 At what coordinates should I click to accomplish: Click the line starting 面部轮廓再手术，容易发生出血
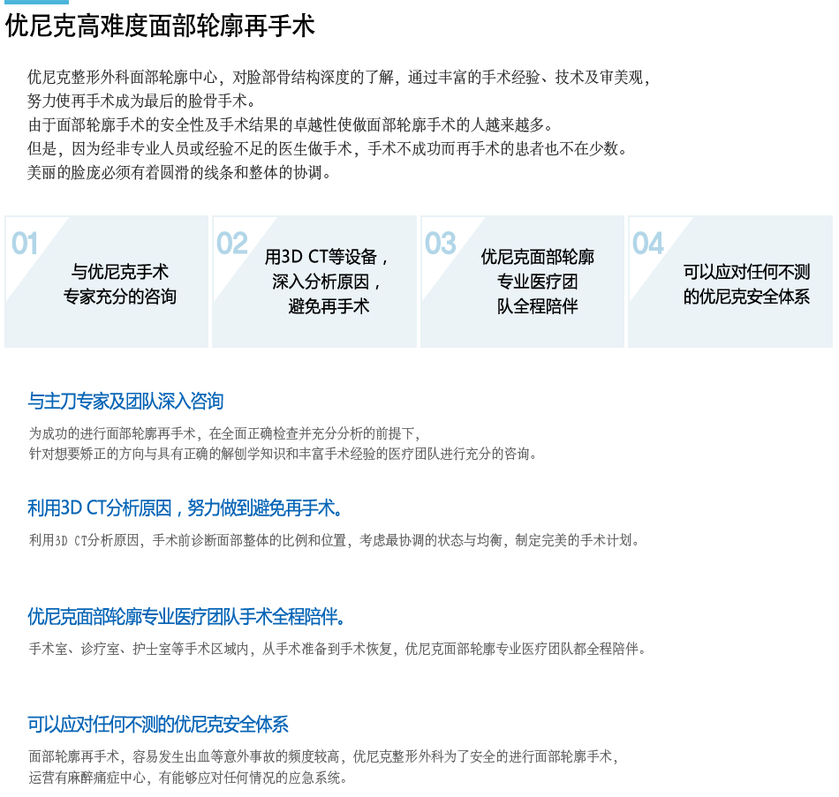[324, 756]
